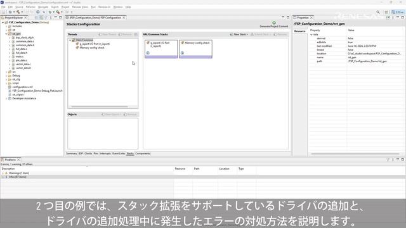Expand the src folder

pyautogui.click(x=6, y=72)
